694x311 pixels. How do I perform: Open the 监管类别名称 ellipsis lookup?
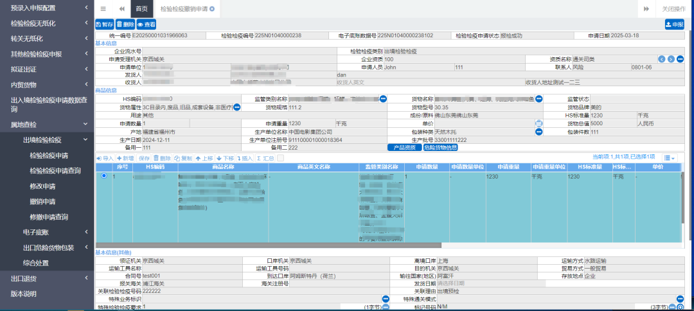pos(383,99)
